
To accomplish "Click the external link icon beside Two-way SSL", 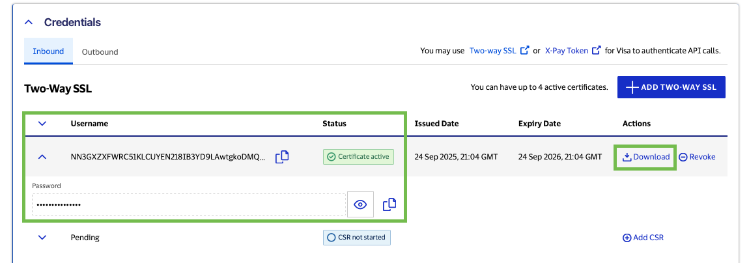I will click(x=525, y=51).
